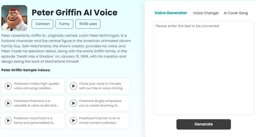This screenshot has height=137, width=256.
Task: Click the 15418 uses badge
Action: pos(88,24)
